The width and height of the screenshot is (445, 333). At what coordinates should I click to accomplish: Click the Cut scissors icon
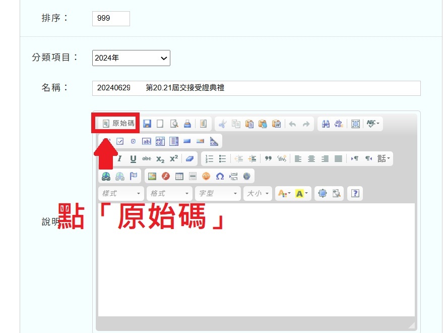(x=223, y=124)
